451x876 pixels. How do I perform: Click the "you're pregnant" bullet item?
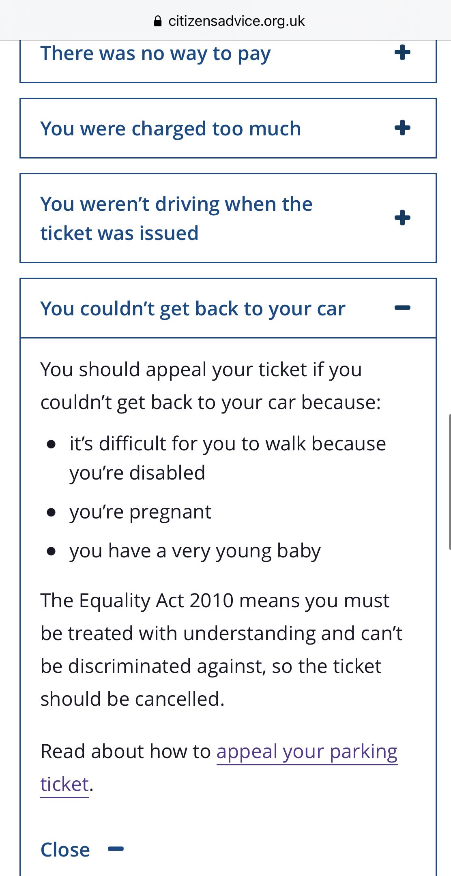point(140,512)
